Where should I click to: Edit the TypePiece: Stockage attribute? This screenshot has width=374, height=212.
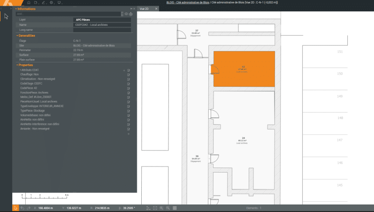tap(129, 111)
